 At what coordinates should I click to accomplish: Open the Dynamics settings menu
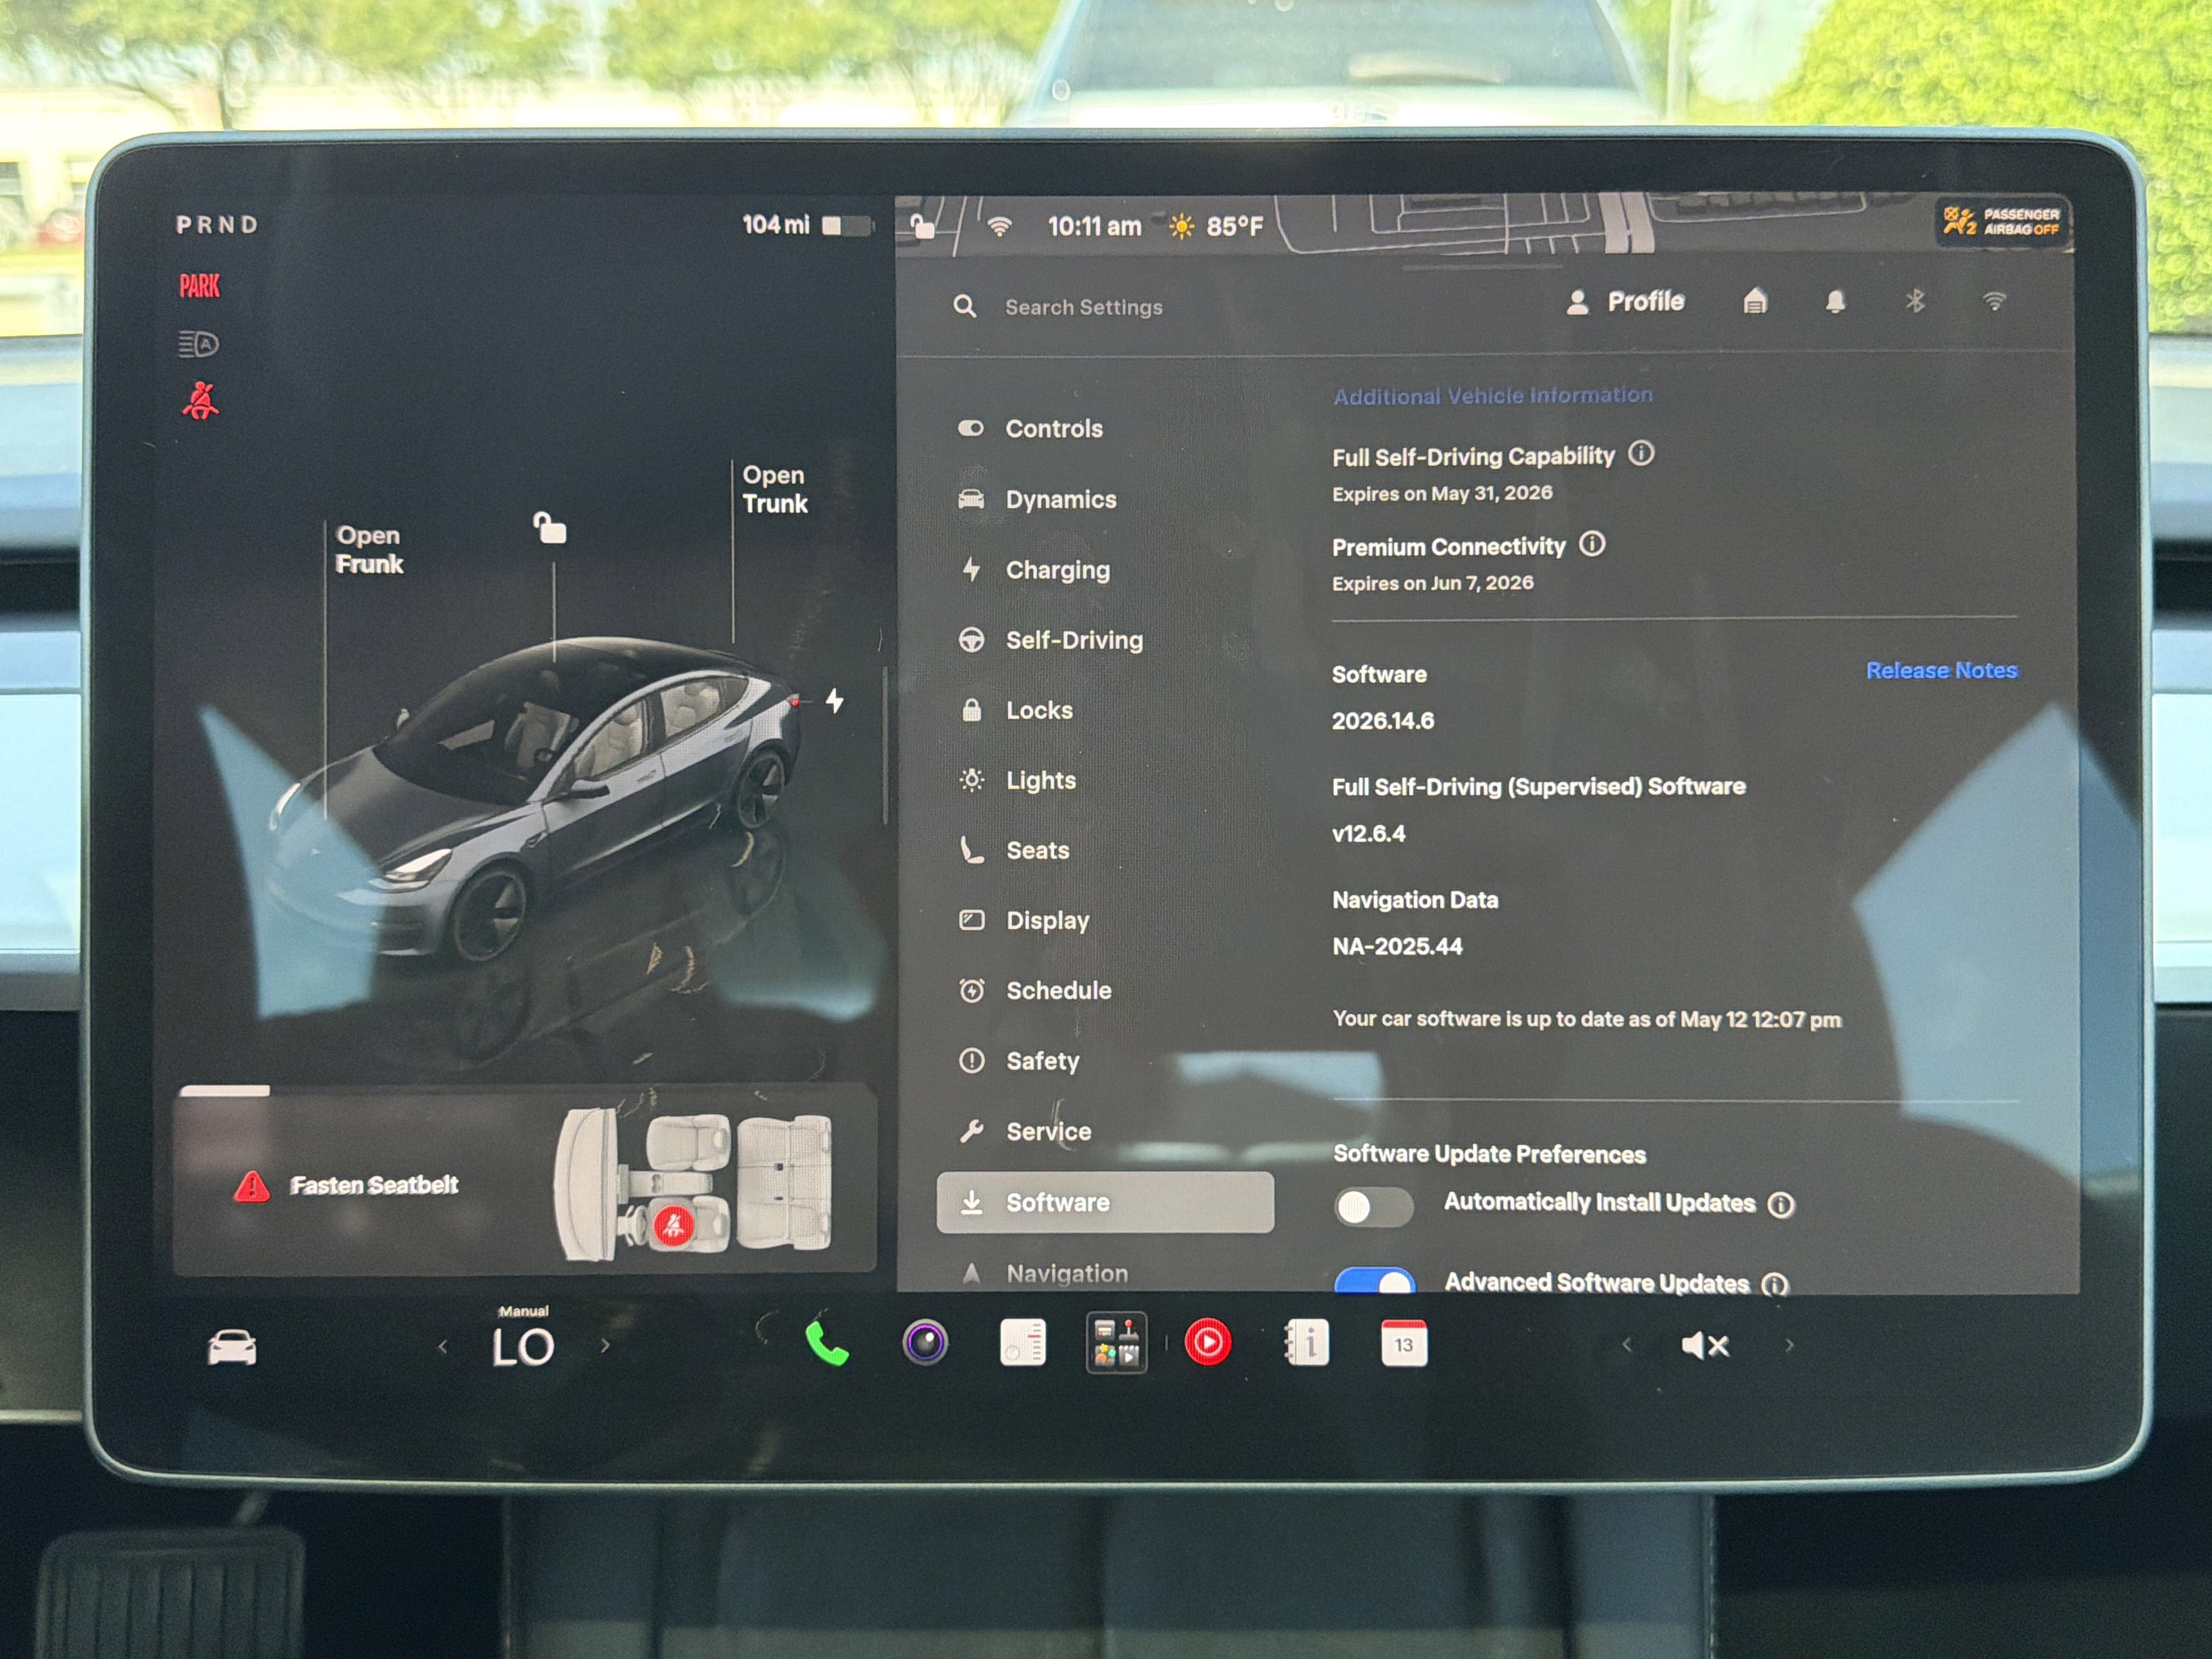[x=1105, y=499]
